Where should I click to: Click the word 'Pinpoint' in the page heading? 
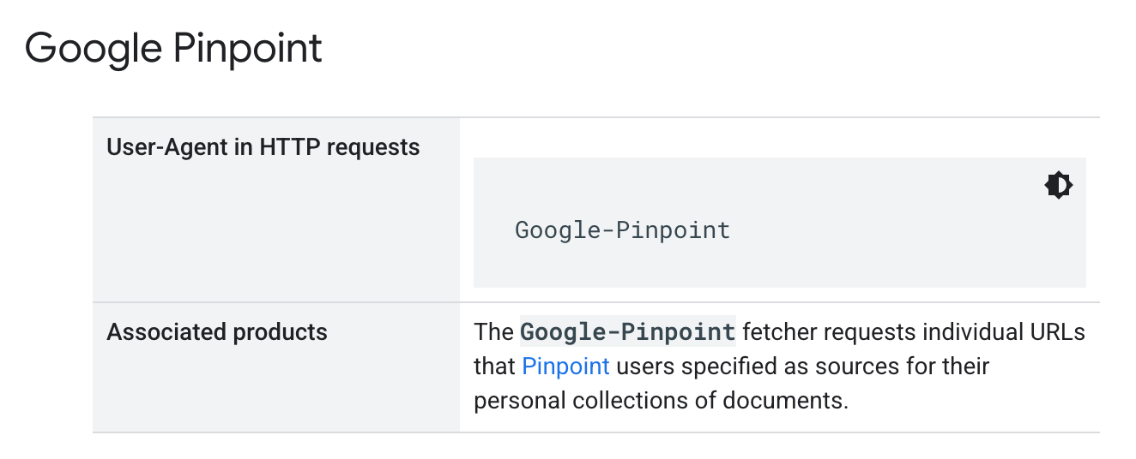pyautogui.click(x=248, y=49)
